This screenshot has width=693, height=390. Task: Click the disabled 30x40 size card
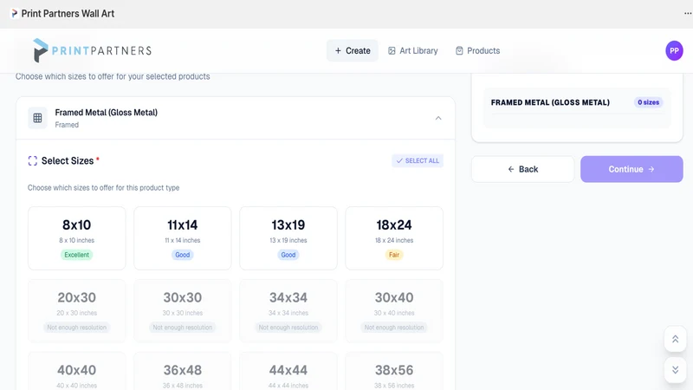[x=394, y=311]
